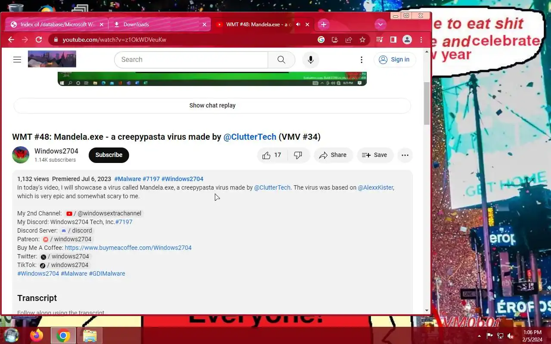Click the scrollbar down arrow

pyautogui.click(x=427, y=310)
